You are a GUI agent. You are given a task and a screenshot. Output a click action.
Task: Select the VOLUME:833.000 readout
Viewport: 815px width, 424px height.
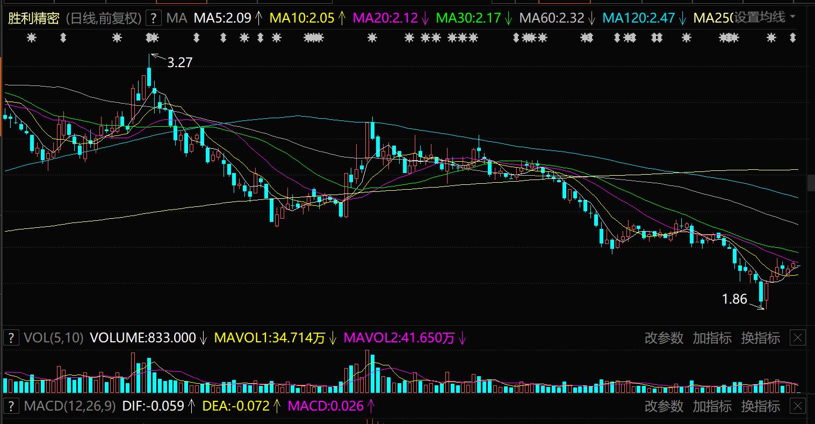143,338
